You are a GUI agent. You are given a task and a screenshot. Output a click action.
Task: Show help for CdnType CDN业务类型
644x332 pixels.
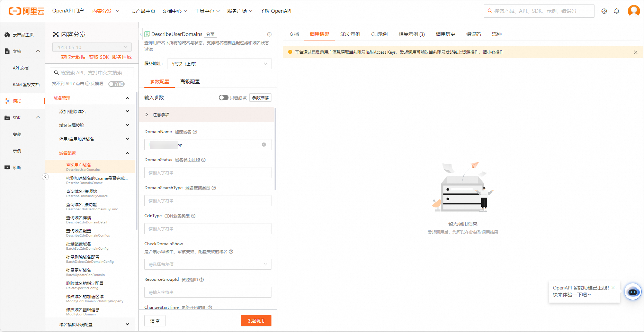click(193, 216)
